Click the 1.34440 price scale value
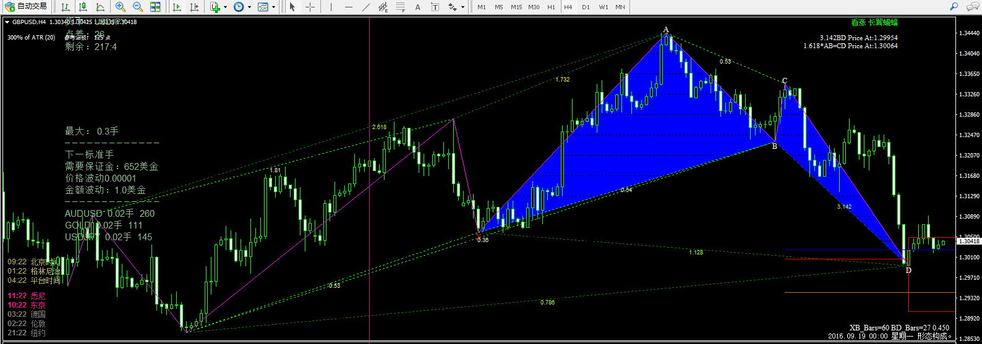982x344 pixels. click(969, 33)
